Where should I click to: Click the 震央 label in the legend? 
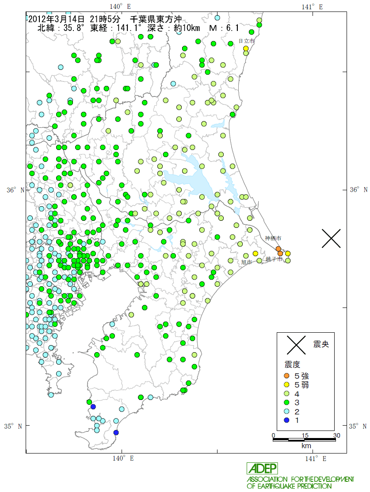321,344
